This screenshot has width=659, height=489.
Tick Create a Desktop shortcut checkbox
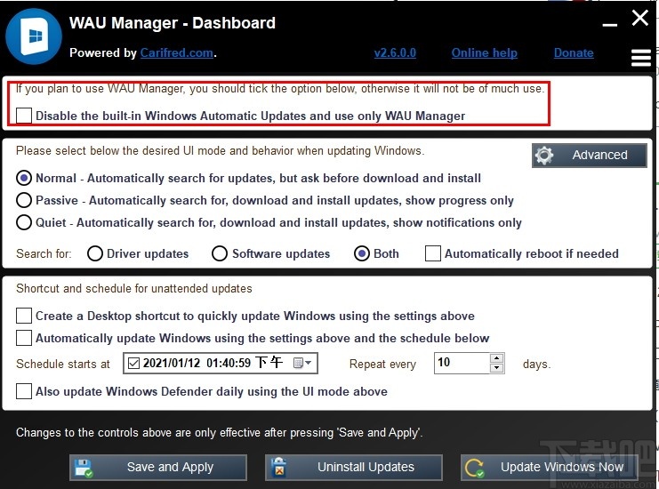(24, 316)
